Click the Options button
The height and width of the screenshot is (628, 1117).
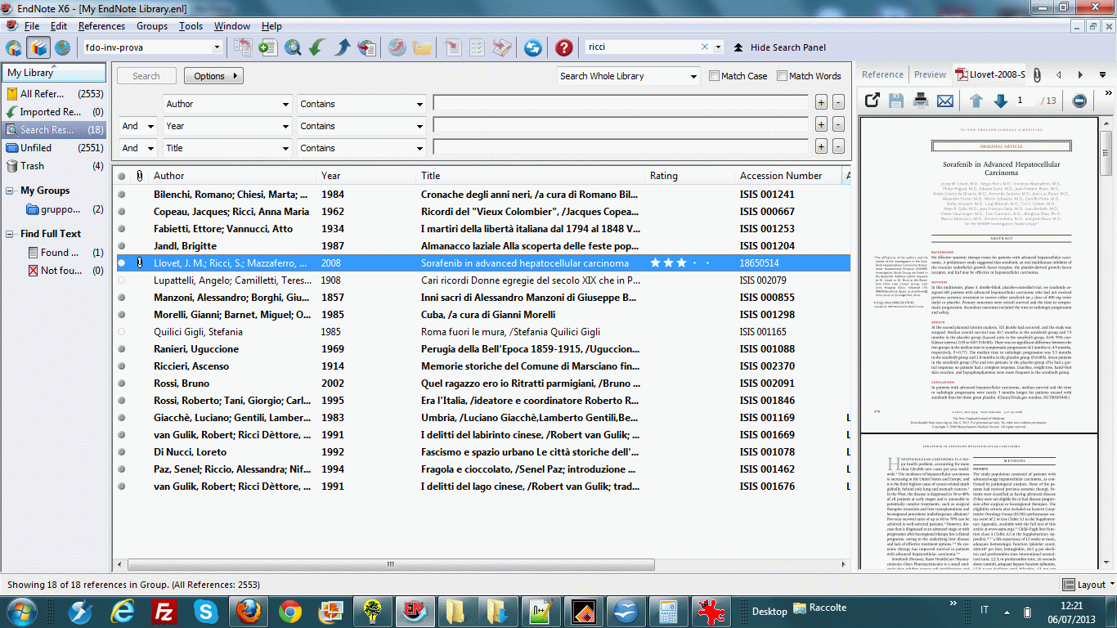coord(213,76)
